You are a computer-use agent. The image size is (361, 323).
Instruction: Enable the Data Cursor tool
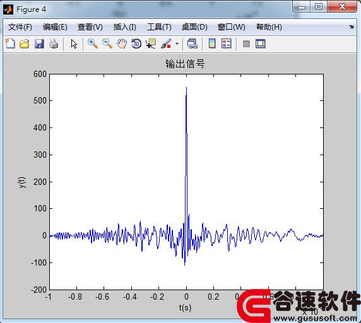coord(151,44)
